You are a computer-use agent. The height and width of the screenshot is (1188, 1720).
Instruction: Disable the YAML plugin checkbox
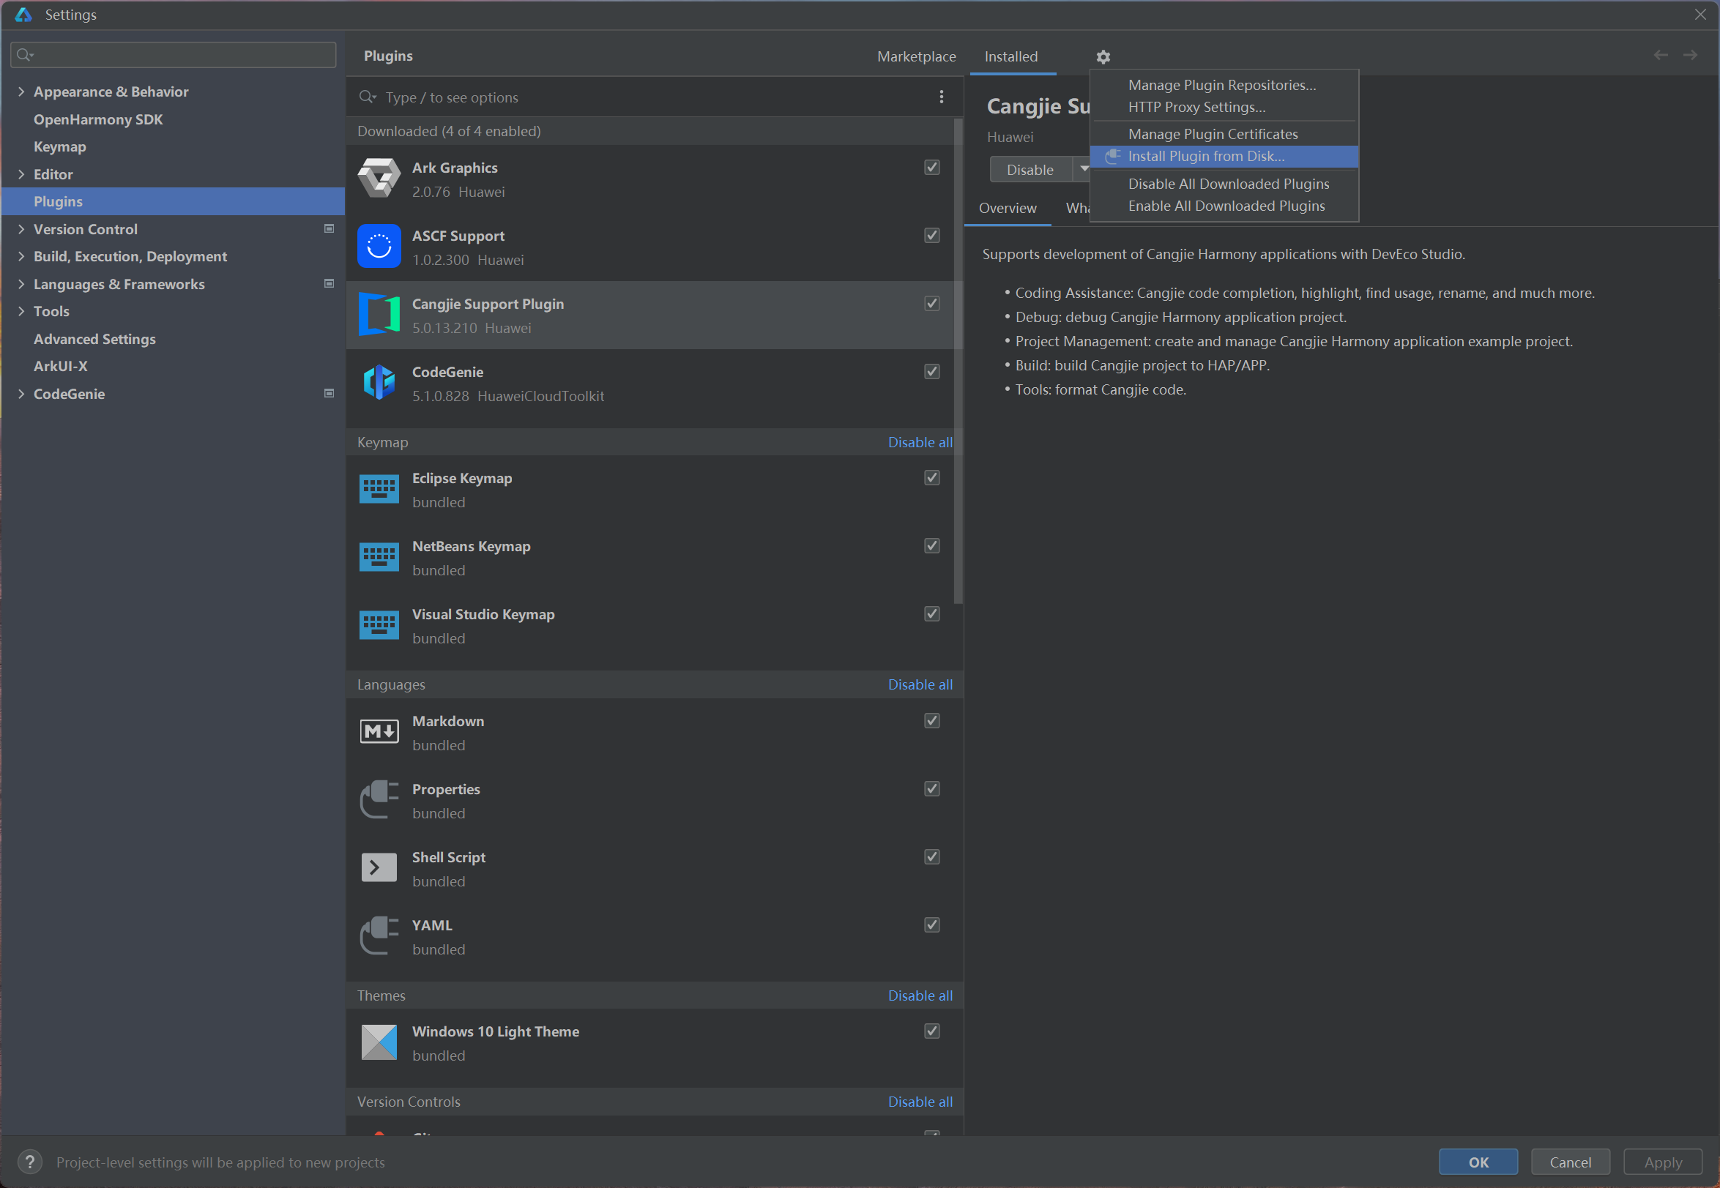point(931,925)
